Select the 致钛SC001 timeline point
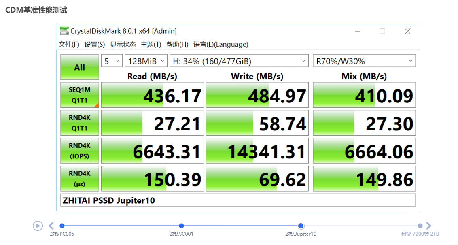Viewport: 458px width, 245px height. pos(181,226)
